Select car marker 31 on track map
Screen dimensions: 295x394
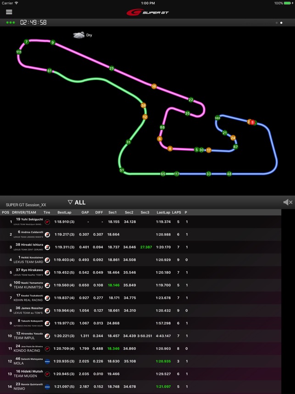[x=128, y=142]
